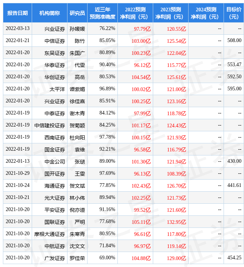Select institution 华泰证券
Image resolution: width=244 pixels, height=267 pixels.
coord(55,65)
